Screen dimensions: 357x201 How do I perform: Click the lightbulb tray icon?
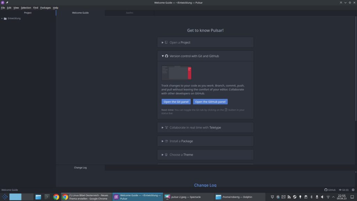click(x=300, y=197)
